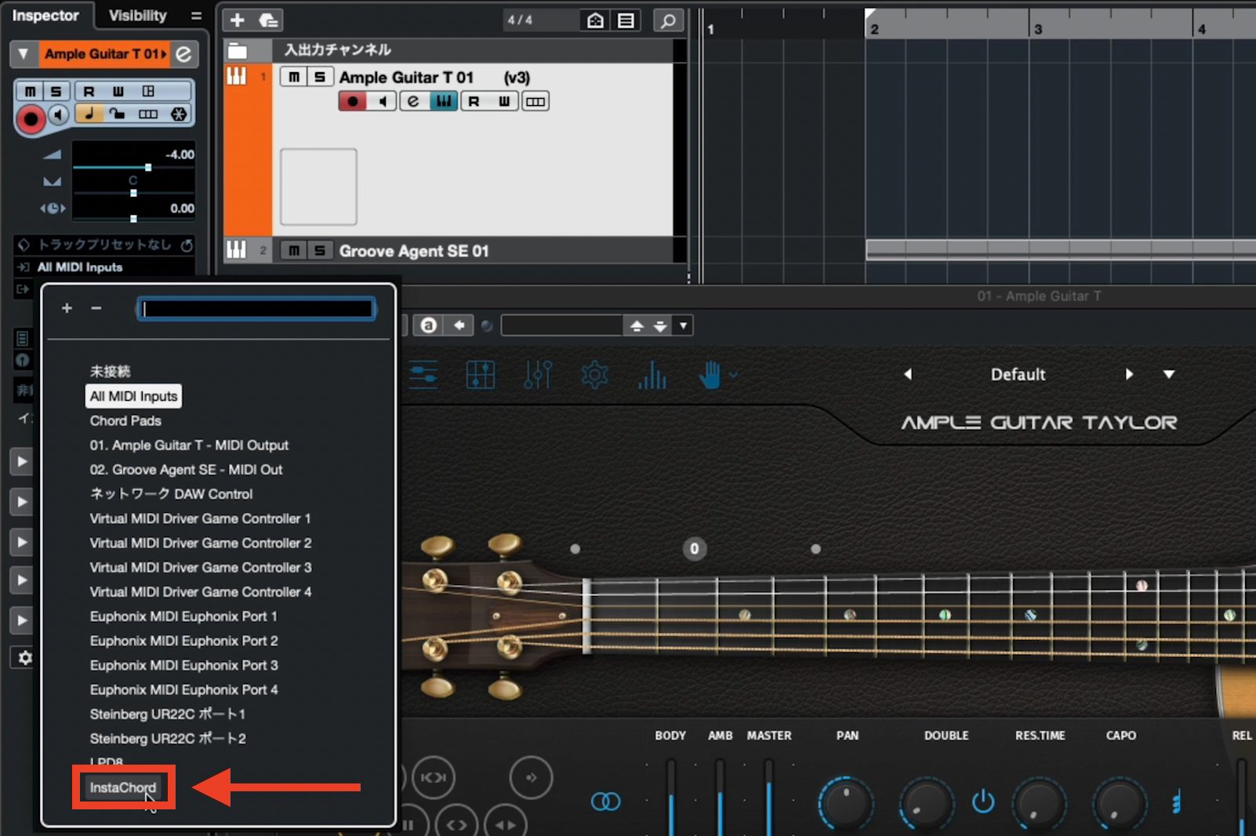Click the track list search magnifier
Viewport: 1256px width, 836px height.
click(x=668, y=20)
